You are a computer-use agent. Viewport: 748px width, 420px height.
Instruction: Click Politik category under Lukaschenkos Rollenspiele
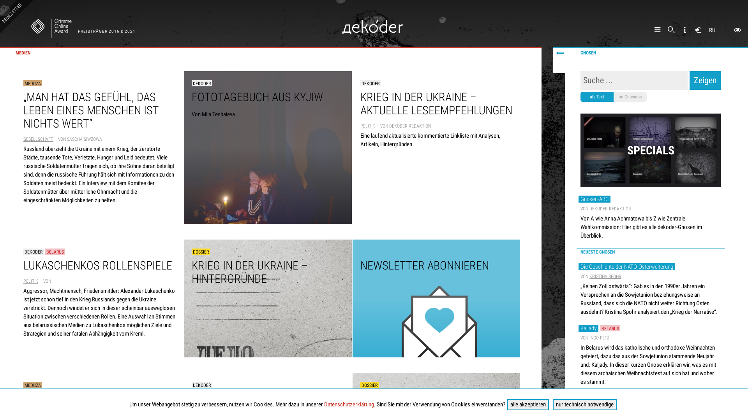click(31, 281)
